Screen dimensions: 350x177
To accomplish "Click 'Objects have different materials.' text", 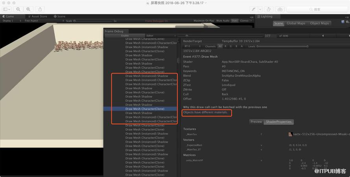I will [x=205, y=112].
